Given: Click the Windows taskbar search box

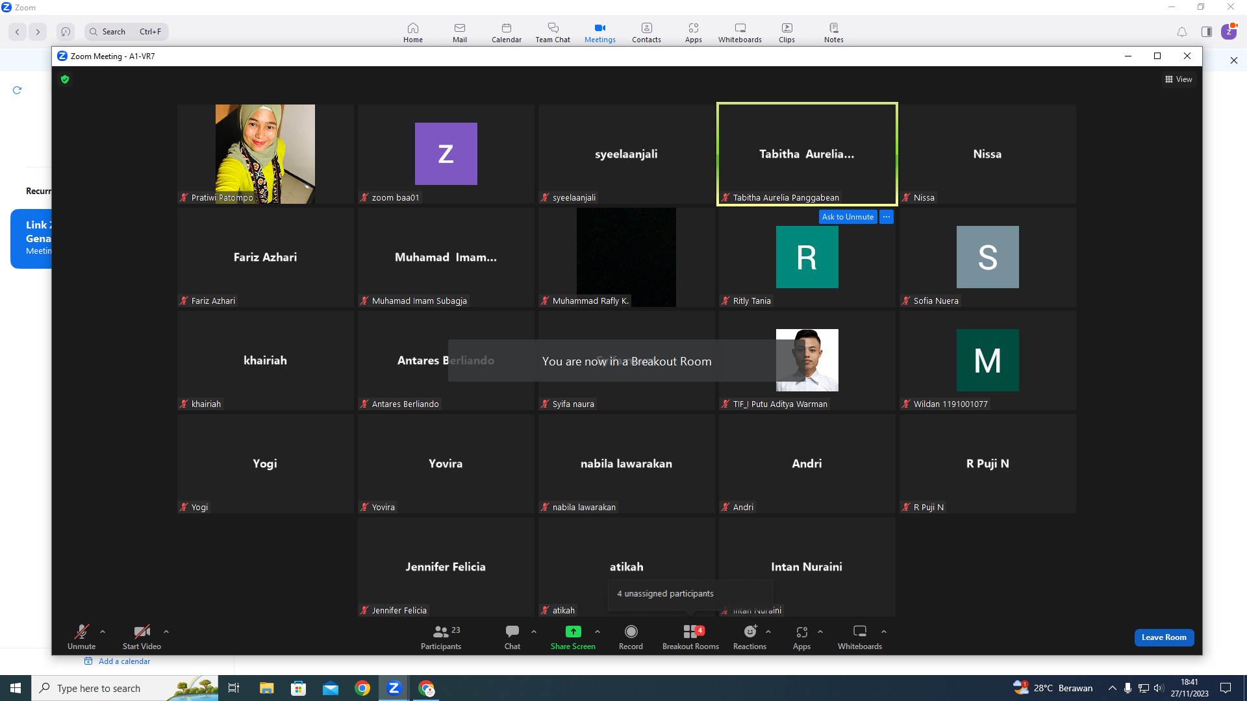Looking at the screenshot, I should (125, 688).
